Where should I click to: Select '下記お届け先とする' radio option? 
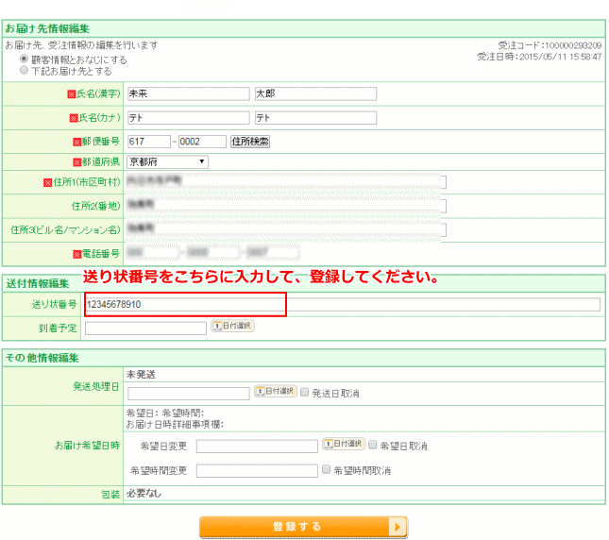pyautogui.click(x=25, y=70)
